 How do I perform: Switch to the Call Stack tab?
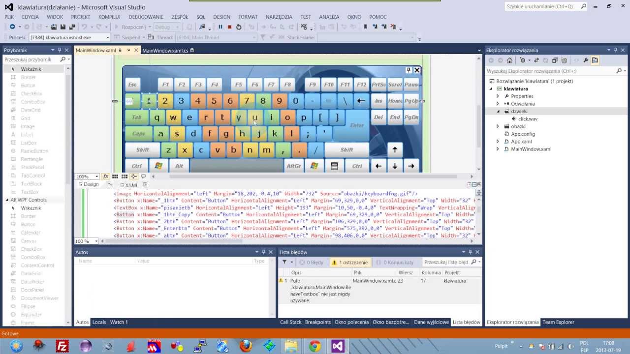click(290, 322)
